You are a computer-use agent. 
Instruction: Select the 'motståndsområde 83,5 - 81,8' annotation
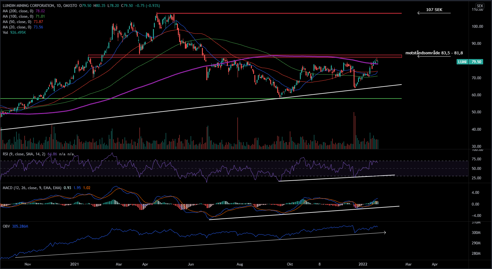[434, 53]
